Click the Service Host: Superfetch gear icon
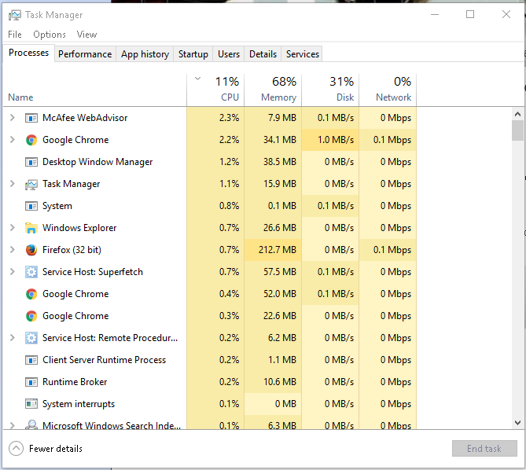Screen dimensions: 526x470 click(x=31, y=272)
